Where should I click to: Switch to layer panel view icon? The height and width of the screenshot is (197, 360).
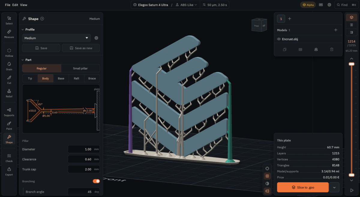pos(352,32)
